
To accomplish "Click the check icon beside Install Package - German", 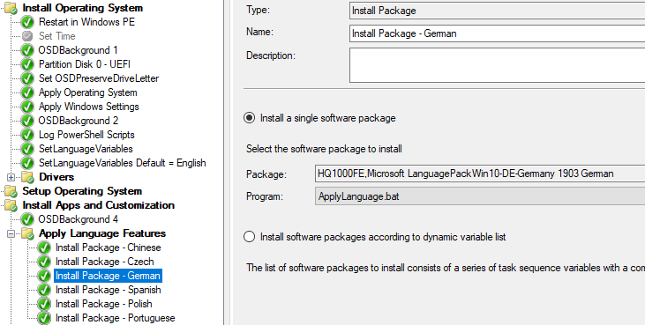I will click(x=44, y=276).
